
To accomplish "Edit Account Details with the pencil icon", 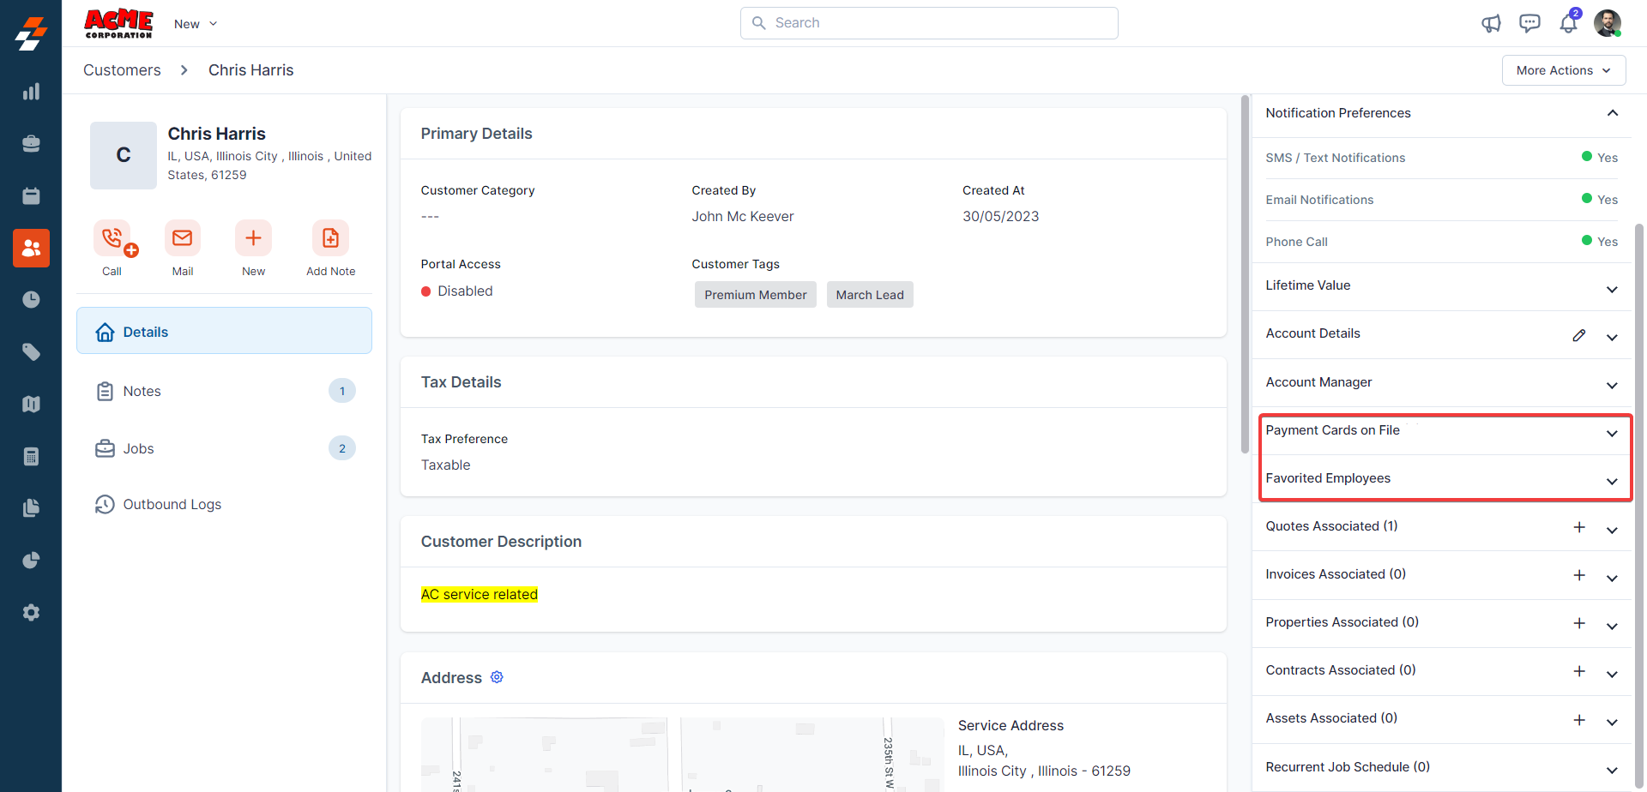I will [x=1579, y=335].
